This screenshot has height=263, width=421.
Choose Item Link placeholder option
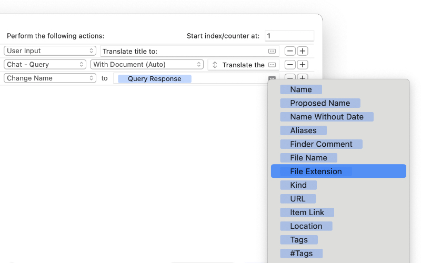click(x=307, y=213)
